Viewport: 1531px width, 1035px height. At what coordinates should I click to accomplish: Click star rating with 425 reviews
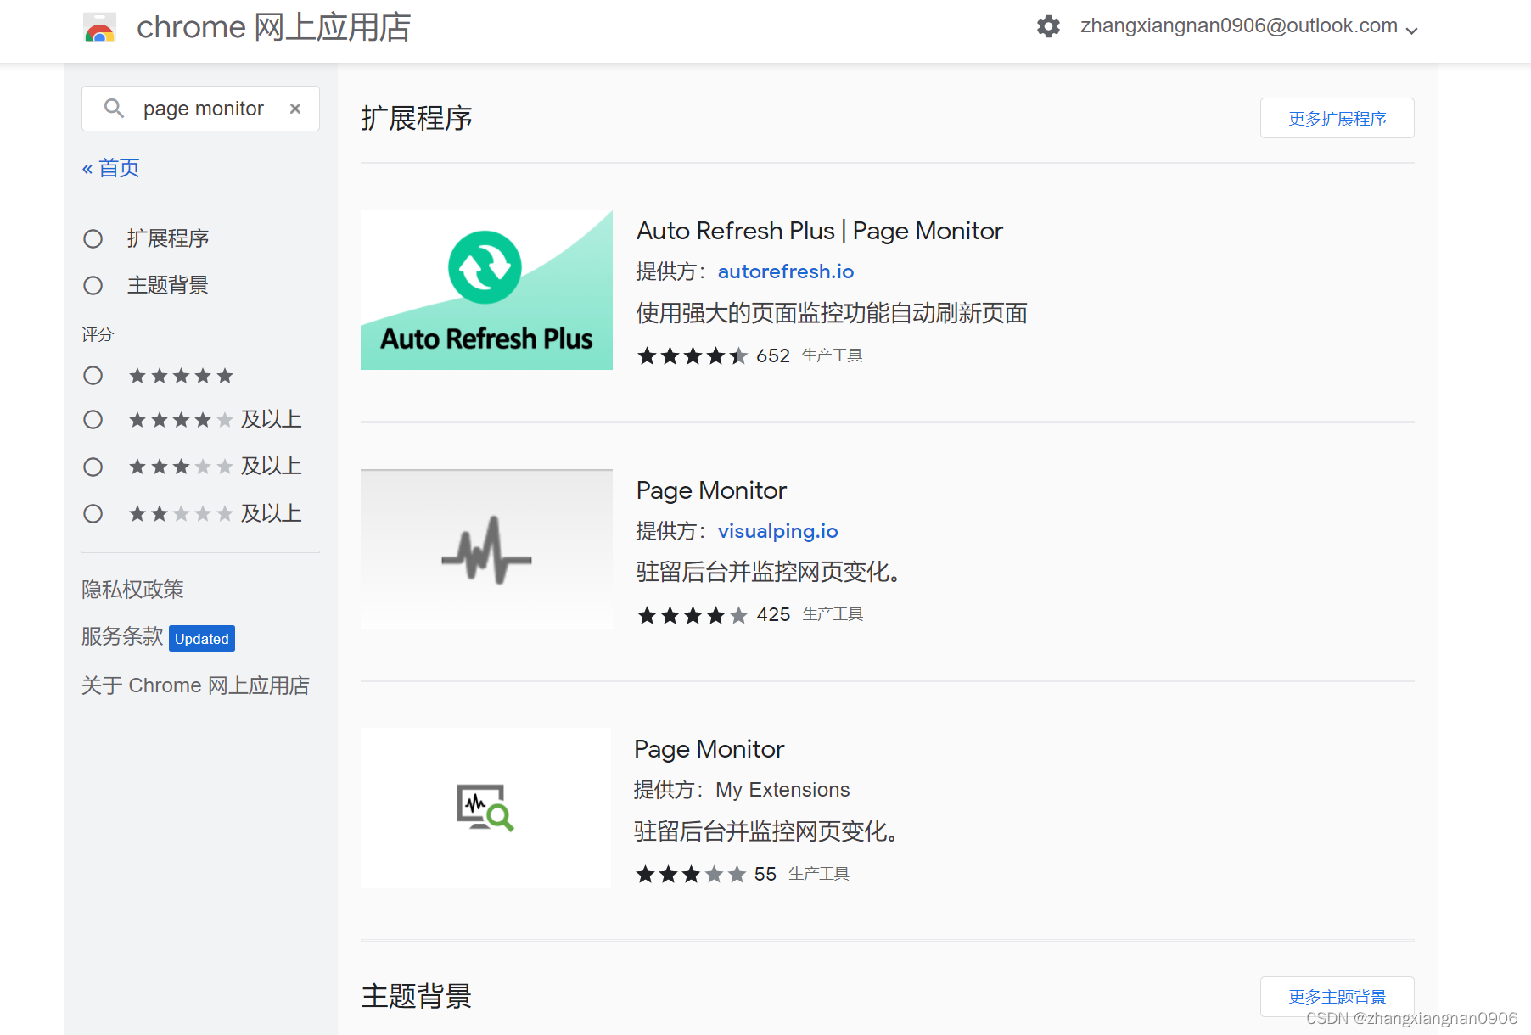point(693,615)
